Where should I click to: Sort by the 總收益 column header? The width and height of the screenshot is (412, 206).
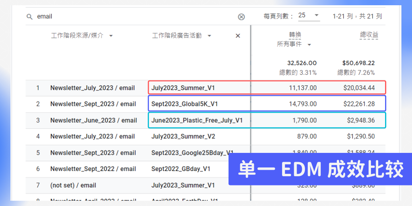369,35
